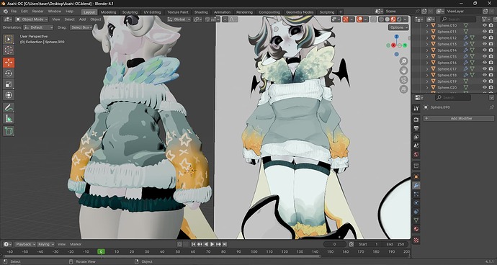Expand Sphere.013 in outliner

tap(427, 44)
